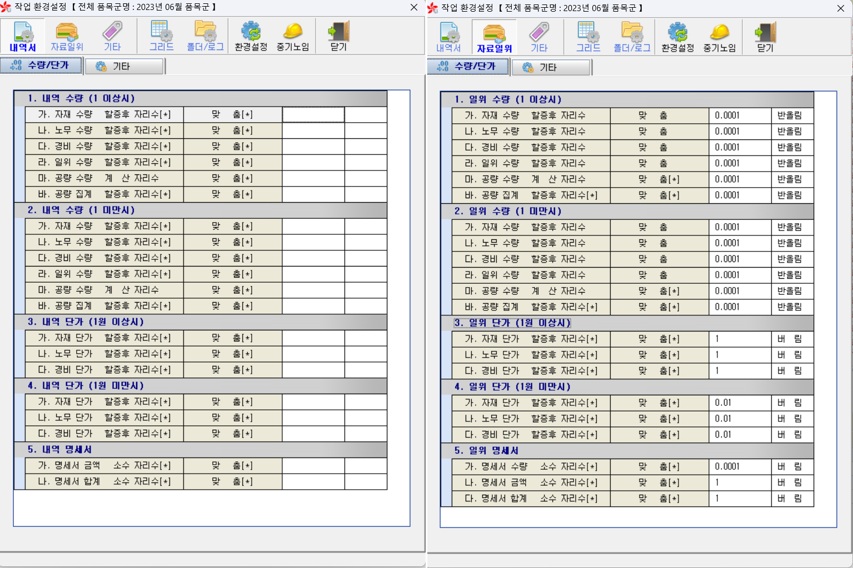The height and width of the screenshot is (568, 853).
Task: Switch to 내역서 in the right window toolbar
Action: [448, 38]
